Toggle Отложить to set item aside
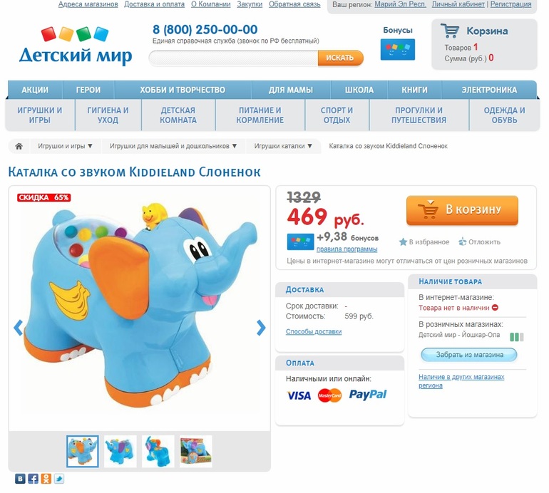The image size is (549, 493). 479,242
